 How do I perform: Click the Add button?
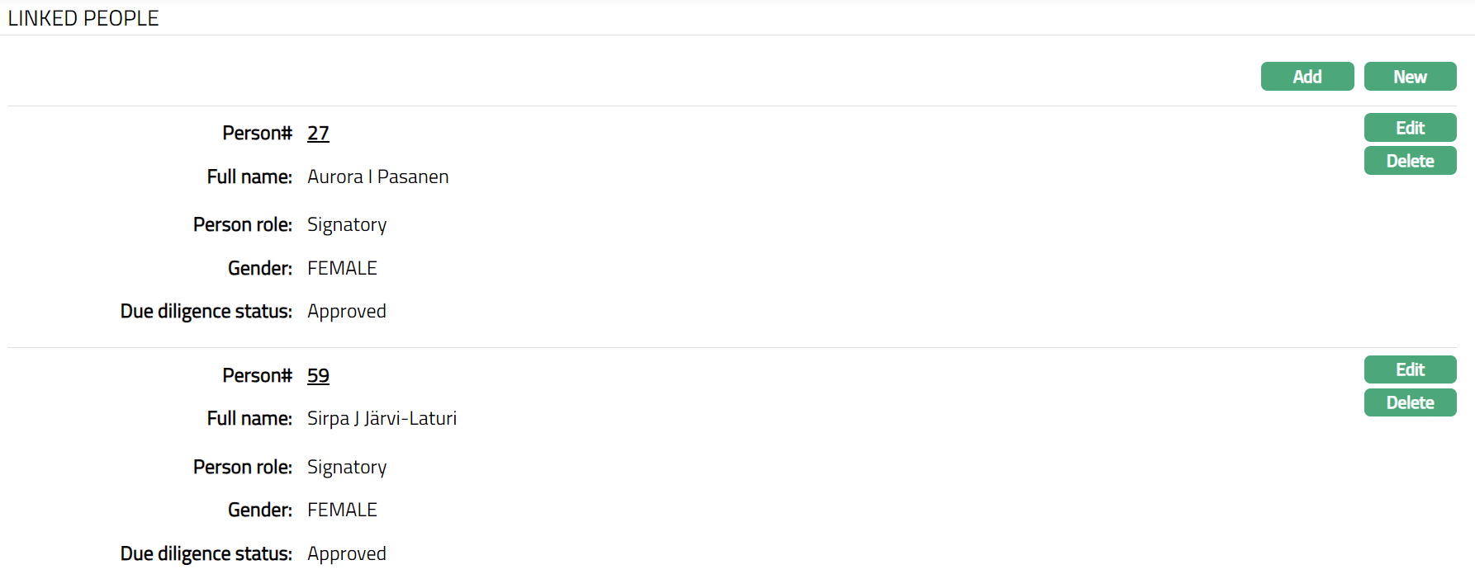pyautogui.click(x=1307, y=77)
